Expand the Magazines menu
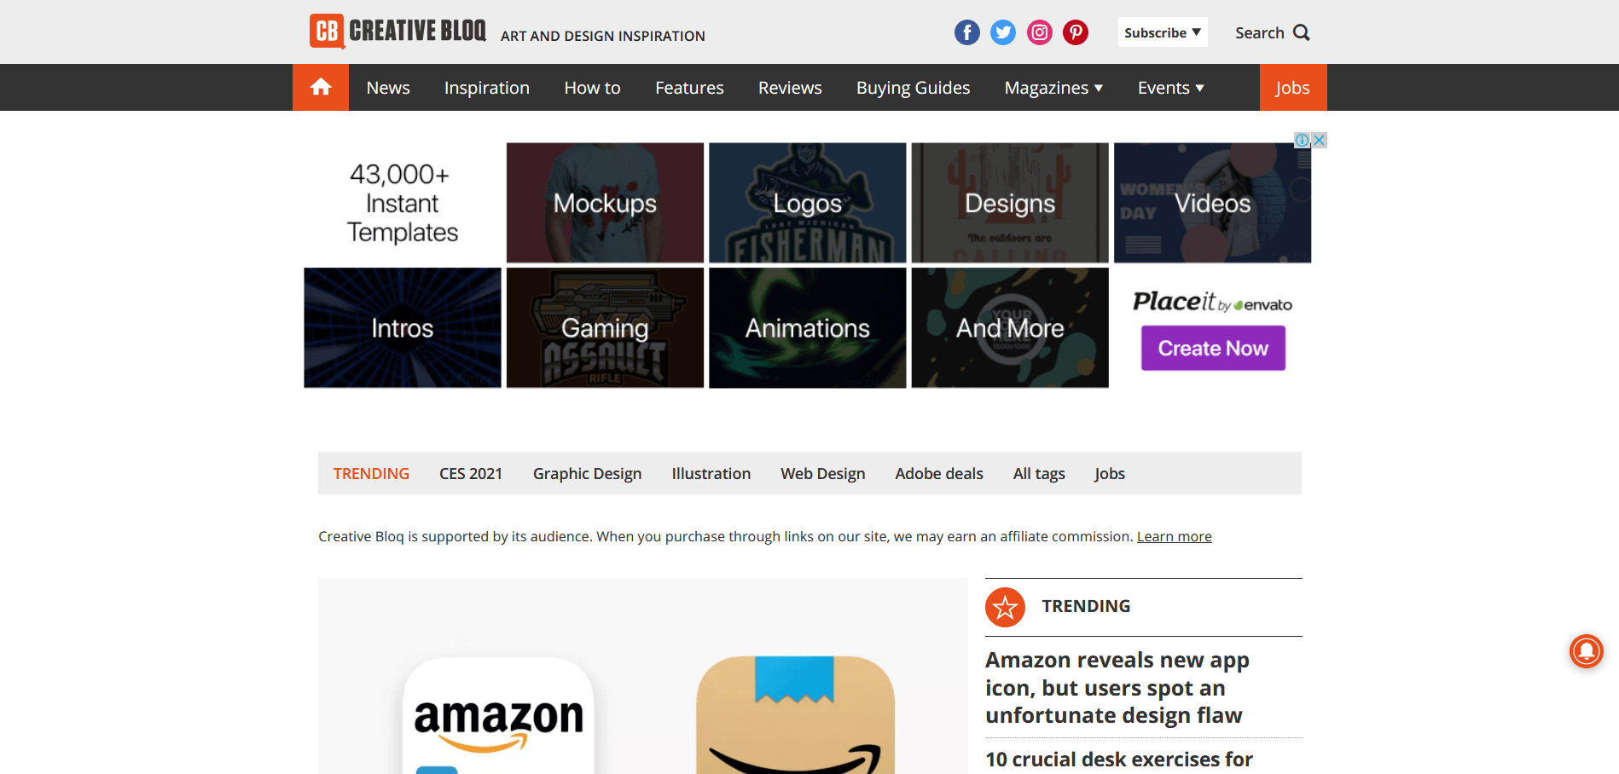The height and width of the screenshot is (774, 1619). coord(1053,88)
